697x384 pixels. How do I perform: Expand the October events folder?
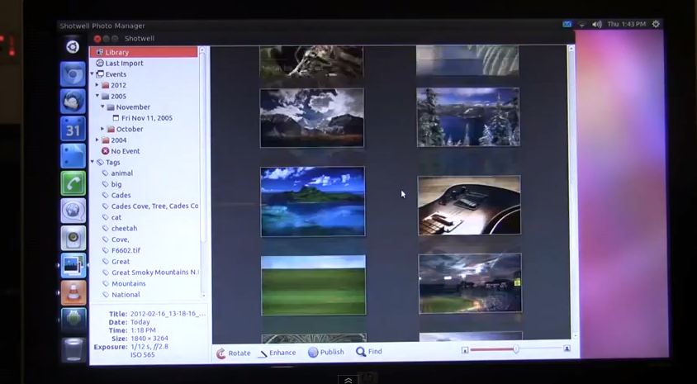coord(103,129)
